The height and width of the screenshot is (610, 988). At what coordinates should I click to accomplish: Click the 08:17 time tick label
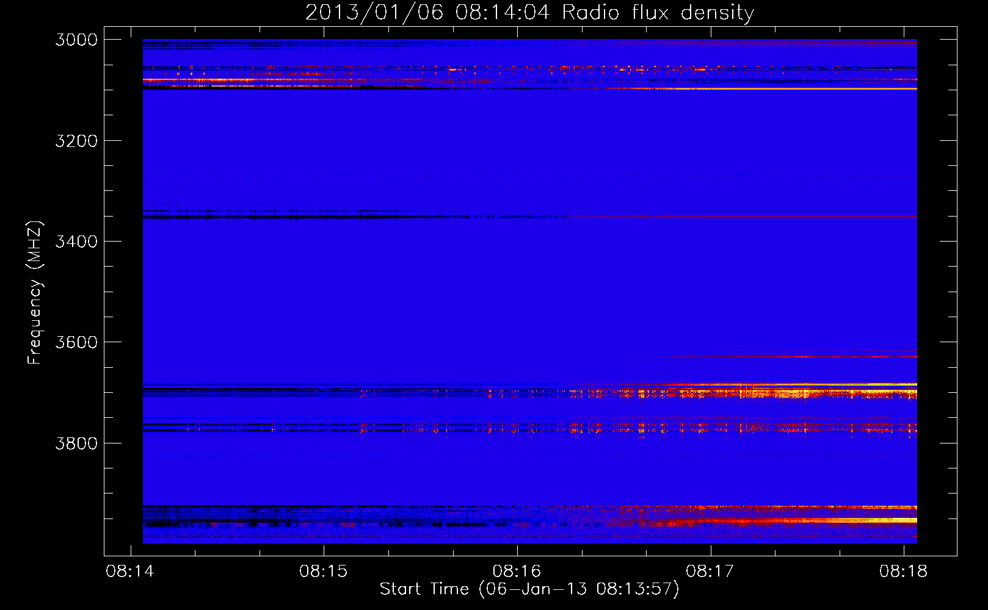[x=710, y=572]
